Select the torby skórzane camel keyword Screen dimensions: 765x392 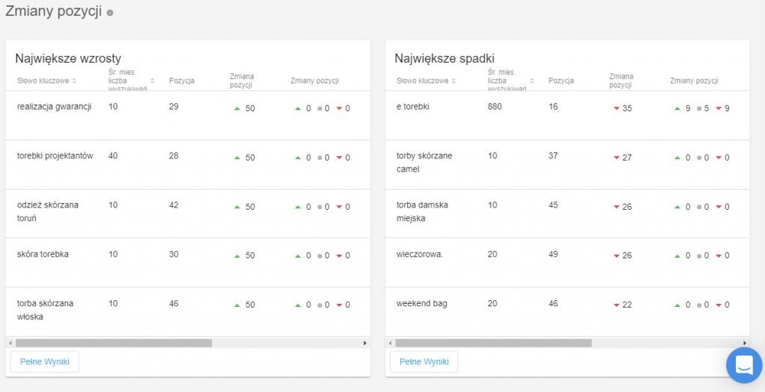(x=424, y=162)
